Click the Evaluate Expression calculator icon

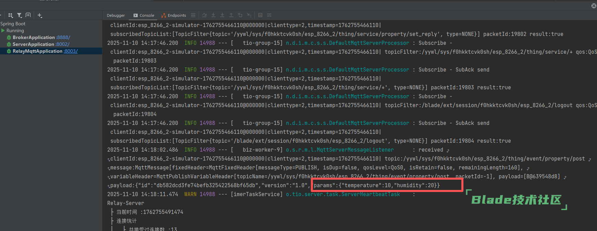pos(260,15)
